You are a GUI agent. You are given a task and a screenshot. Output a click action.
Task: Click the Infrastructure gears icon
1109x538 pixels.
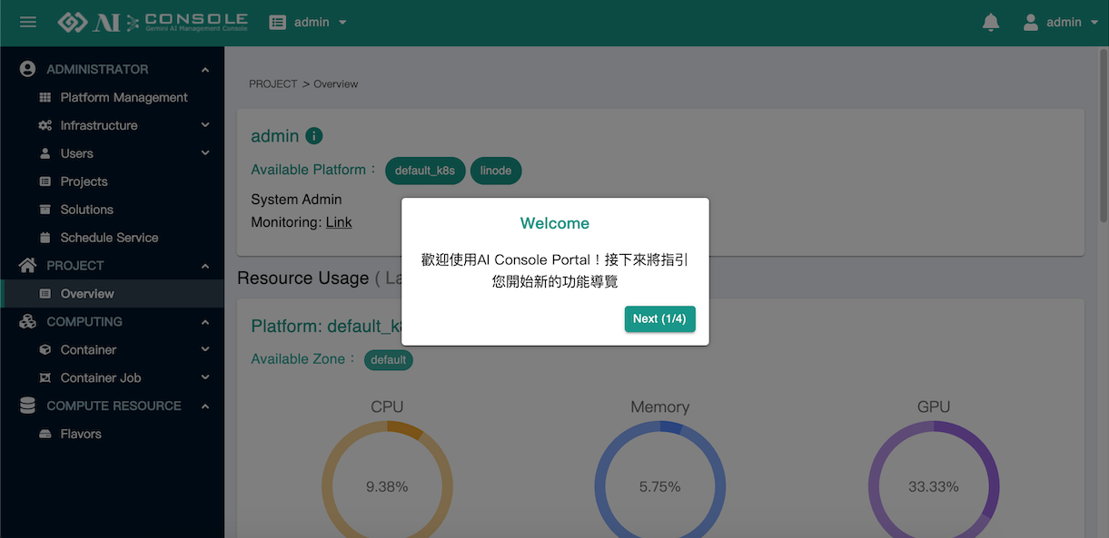click(45, 125)
